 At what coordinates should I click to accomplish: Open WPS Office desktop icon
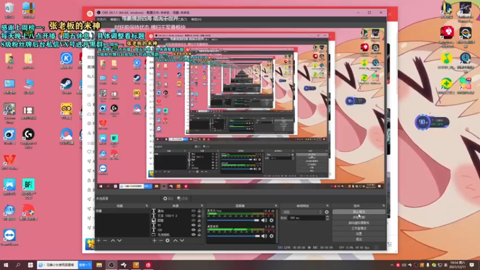(10, 162)
